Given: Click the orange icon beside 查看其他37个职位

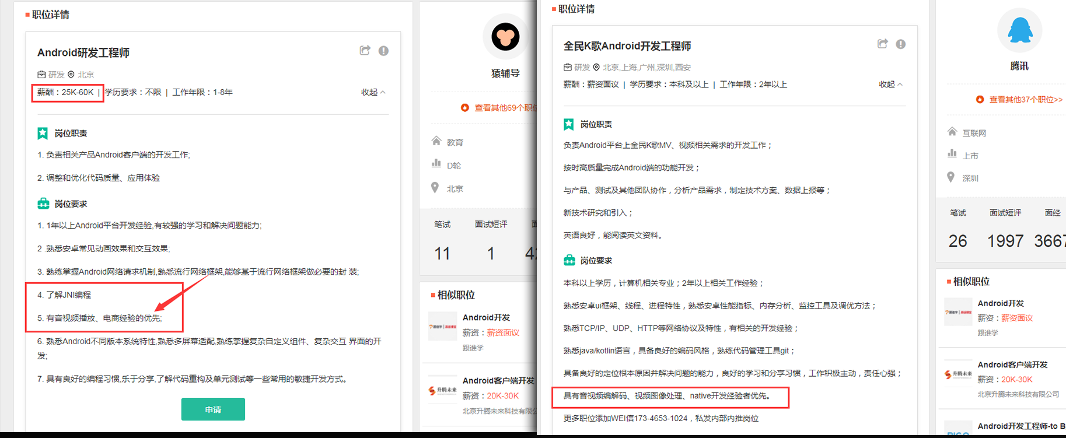Looking at the screenshot, I should pyautogui.click(x=980, y=100).
